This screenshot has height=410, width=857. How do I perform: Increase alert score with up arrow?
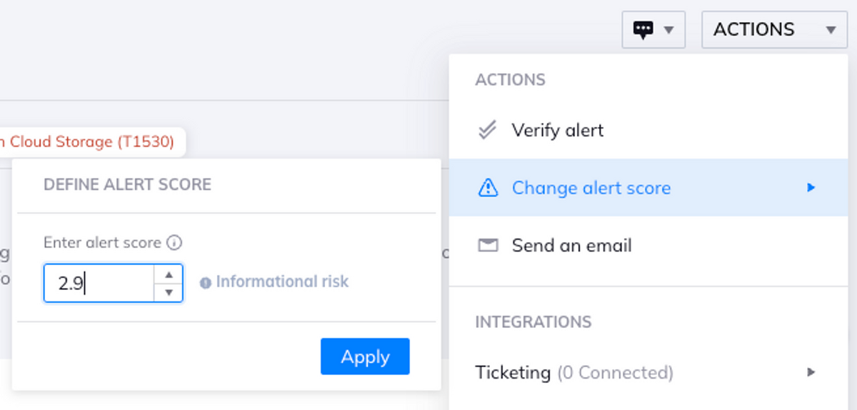pos(169,274)
